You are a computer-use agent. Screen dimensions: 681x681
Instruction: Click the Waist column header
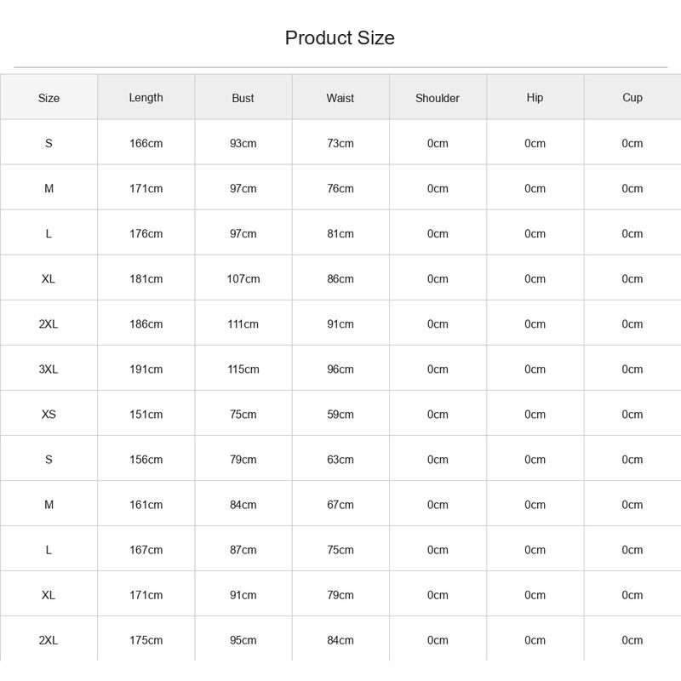pyautogui.click(x=340, y=98)
